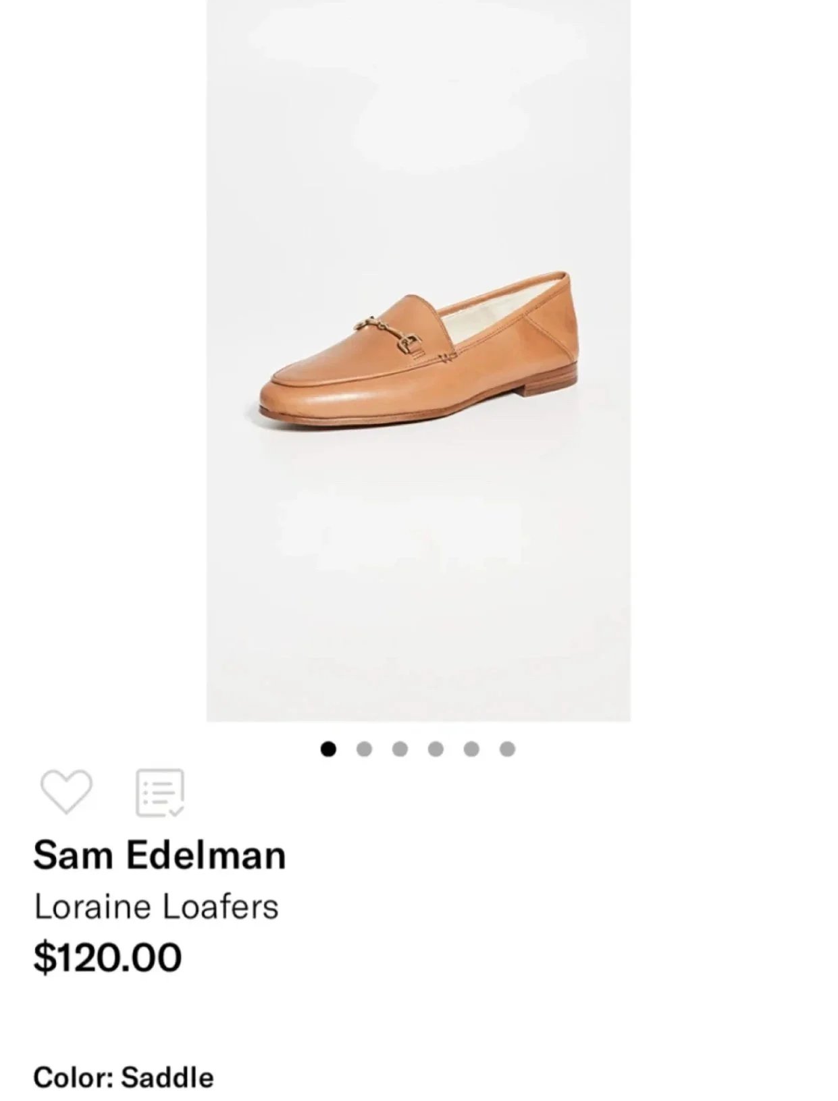Viewport: 838px width, 1101px height.
Task: Go to the second image dot
Action: [364, 749]
